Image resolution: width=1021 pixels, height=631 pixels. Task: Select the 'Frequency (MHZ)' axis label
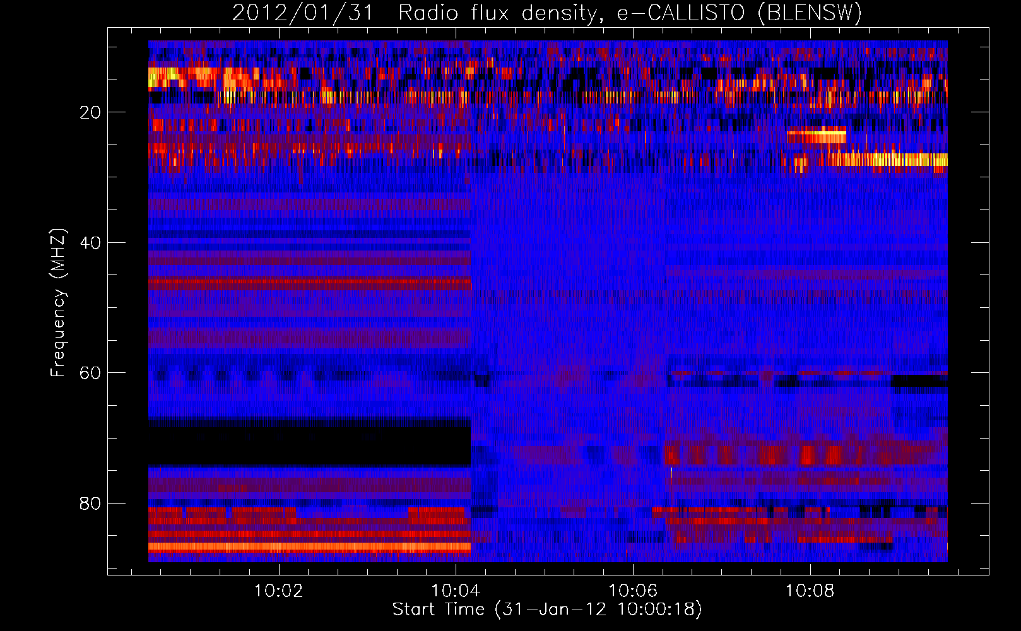click(57, 303)
